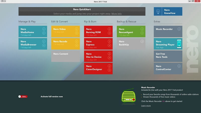View info for Nero Burning ROM
This screenshot has width=201, height=113.
pos(109,29)
